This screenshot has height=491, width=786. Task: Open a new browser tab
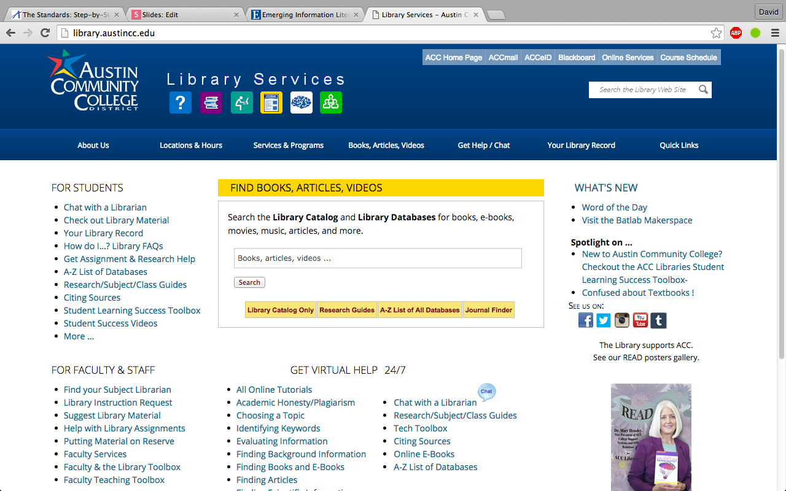coord(496,15)
